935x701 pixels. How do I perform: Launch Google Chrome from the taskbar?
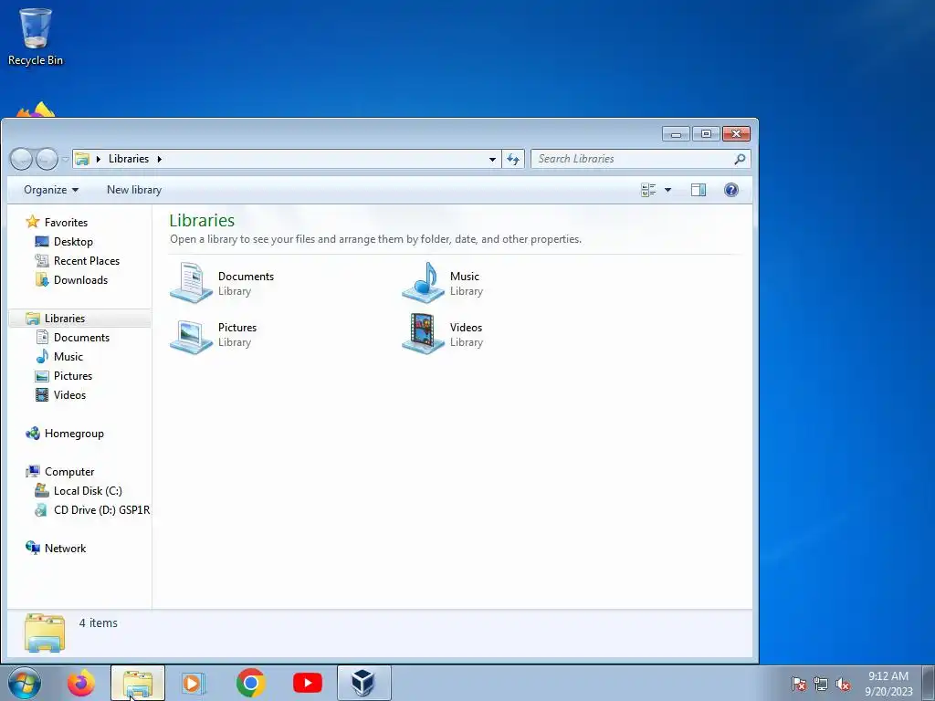tap(250, 683)
